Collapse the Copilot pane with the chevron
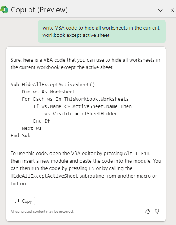The height and width of the screenshot is (225, 176). [160, 10]
